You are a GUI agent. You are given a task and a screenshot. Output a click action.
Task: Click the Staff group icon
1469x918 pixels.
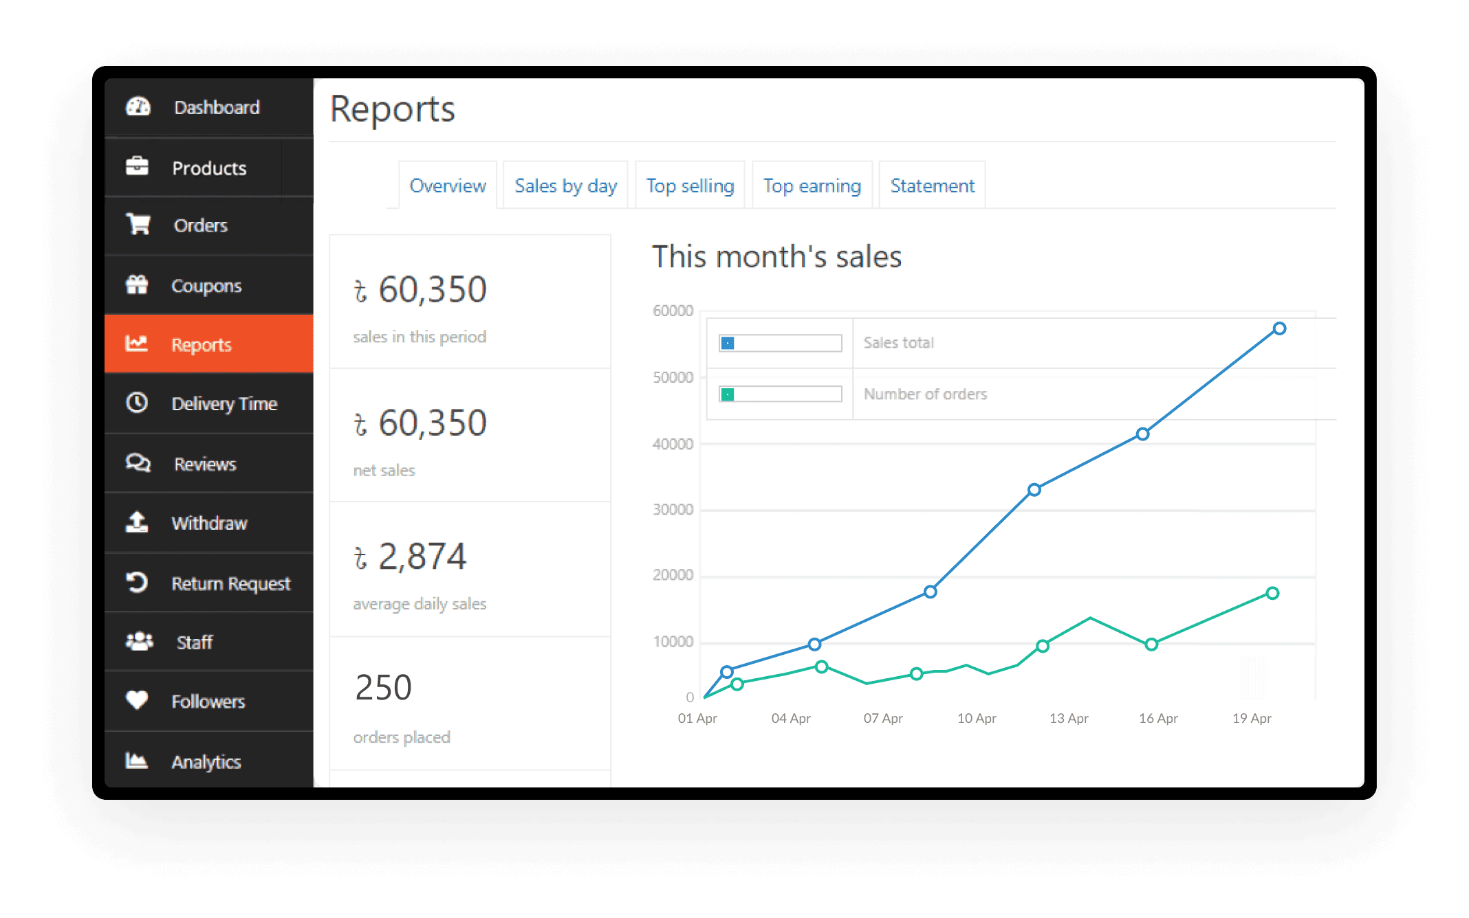coord(139,641)
